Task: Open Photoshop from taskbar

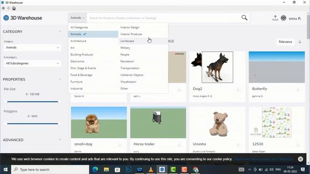Action: coord(128,170)
